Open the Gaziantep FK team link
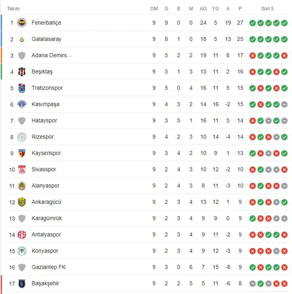The image size is (292, 294). coord(48,267)
